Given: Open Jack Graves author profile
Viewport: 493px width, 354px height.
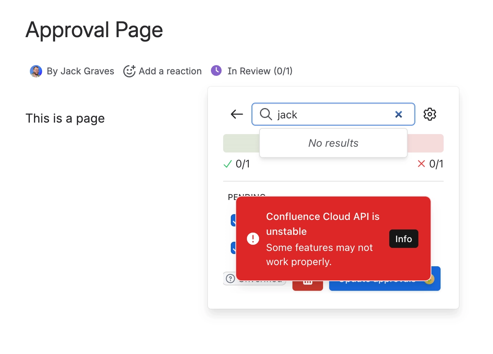Looking at the screenshot, I should point(36,70).
